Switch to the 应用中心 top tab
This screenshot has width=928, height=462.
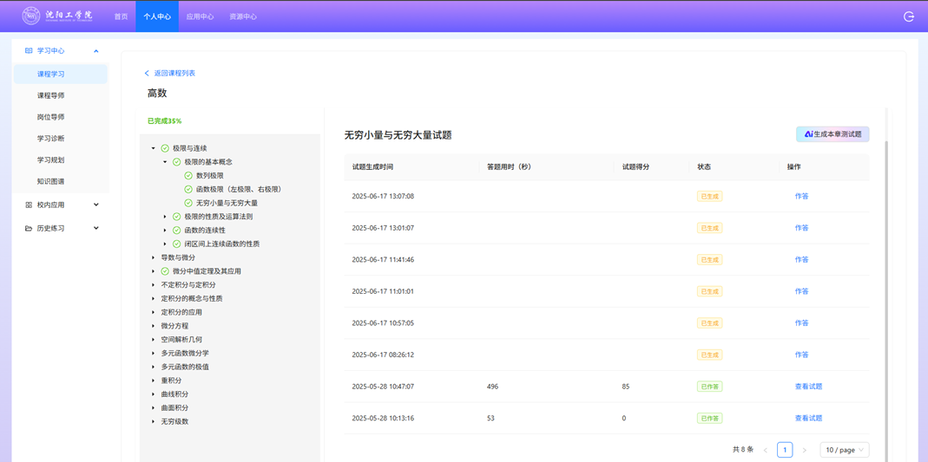coord(200,16)
